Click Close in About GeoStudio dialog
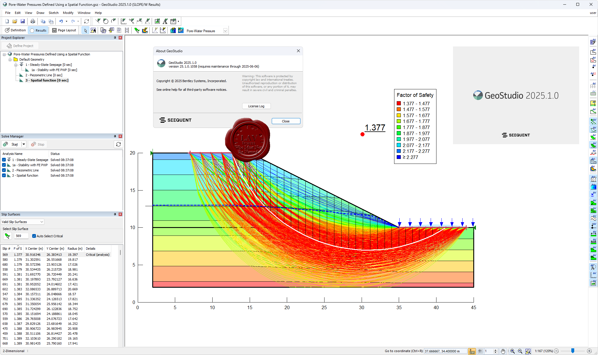Viewport: 598px width, 355px height. [286, 121]
